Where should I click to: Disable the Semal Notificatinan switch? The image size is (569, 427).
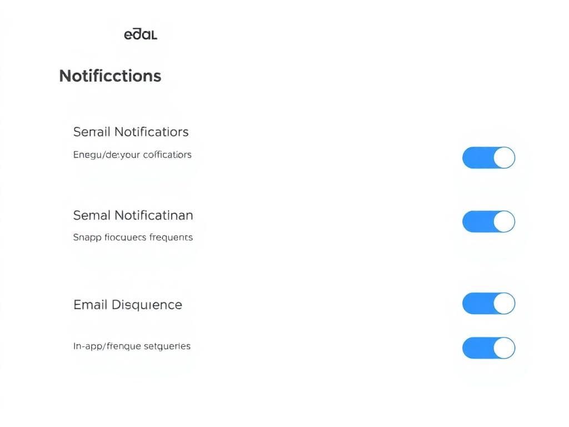(488, 221)
